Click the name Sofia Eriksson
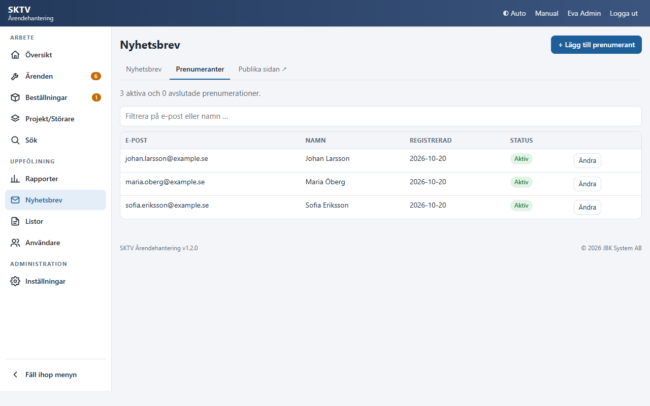Screen dimensions: 650x406 point(327,206)
